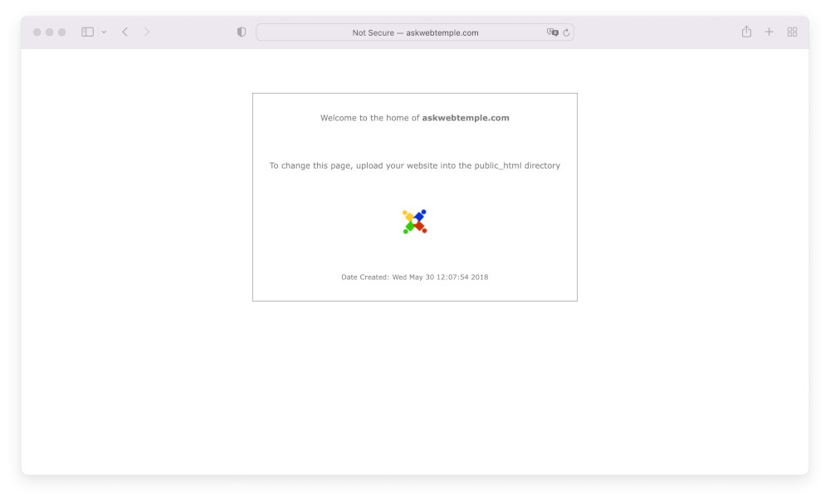Open the Share menu

746,32
